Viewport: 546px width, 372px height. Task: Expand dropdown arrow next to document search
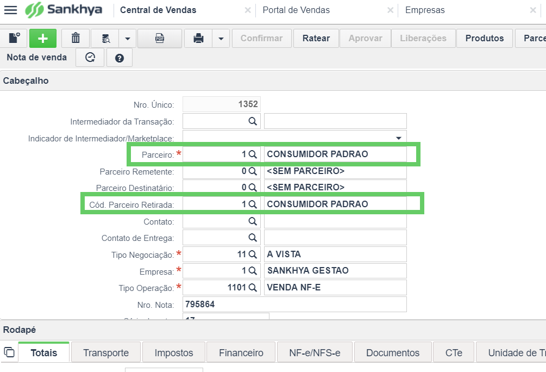[x=128, y=39]
